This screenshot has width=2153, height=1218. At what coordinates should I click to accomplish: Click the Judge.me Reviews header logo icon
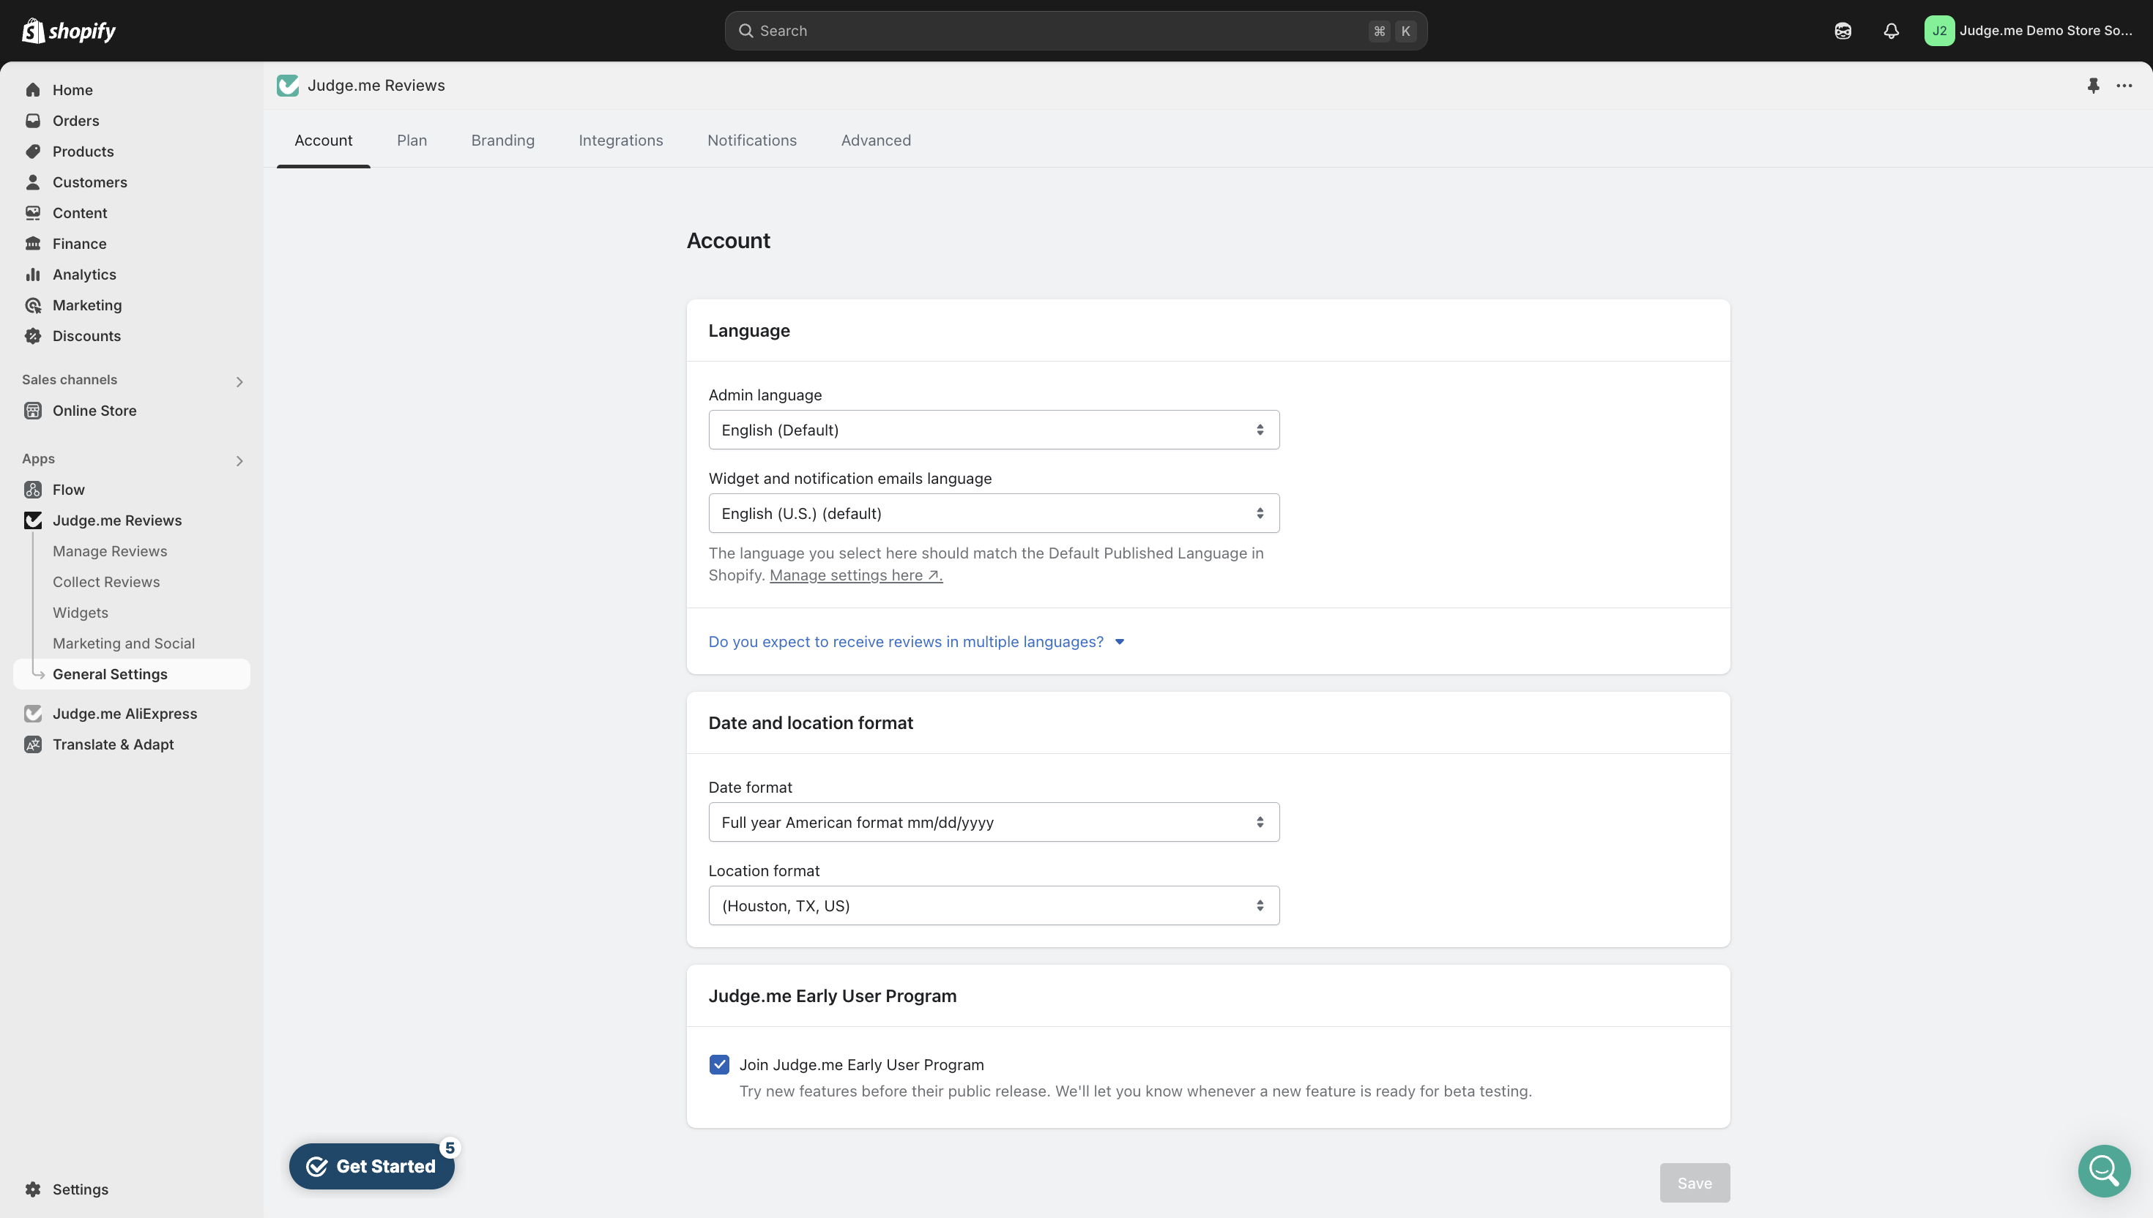288,86
